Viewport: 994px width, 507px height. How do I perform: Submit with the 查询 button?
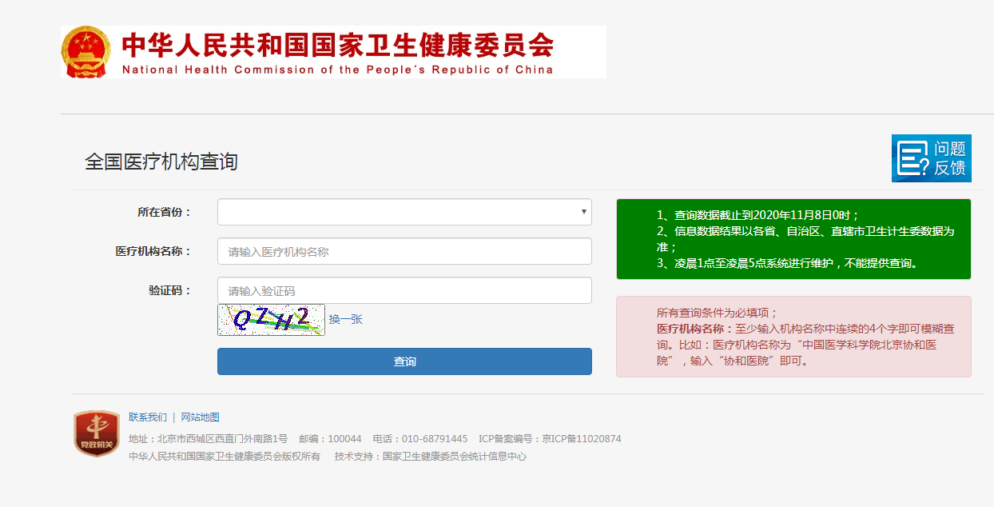point(404,361)
